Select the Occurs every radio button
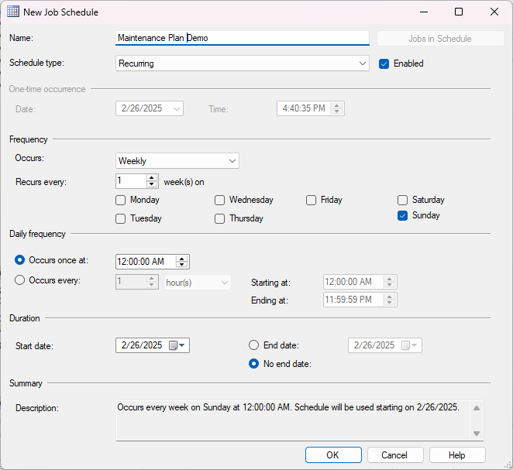Image resolution: width=513 pixels, height=470 pixels. click(x=19, y=280)
